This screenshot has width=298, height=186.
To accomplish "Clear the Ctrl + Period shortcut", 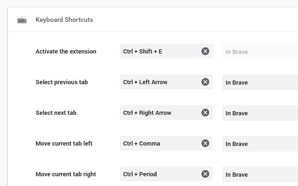I will pyautogui.click(x=205, y=174).
